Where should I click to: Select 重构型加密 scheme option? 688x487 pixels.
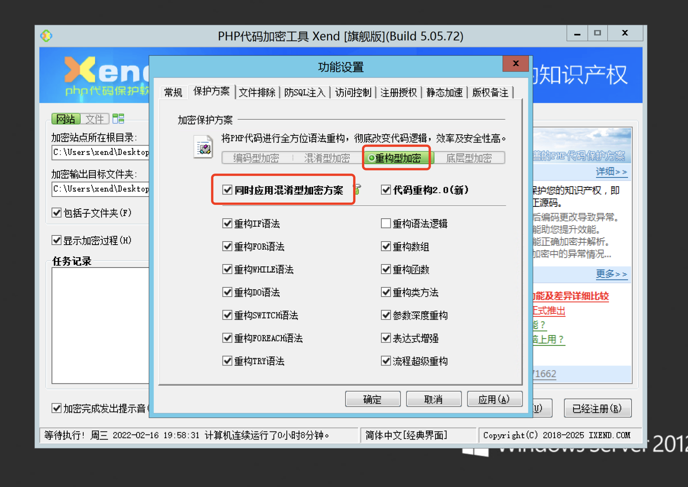click(398, 158)
